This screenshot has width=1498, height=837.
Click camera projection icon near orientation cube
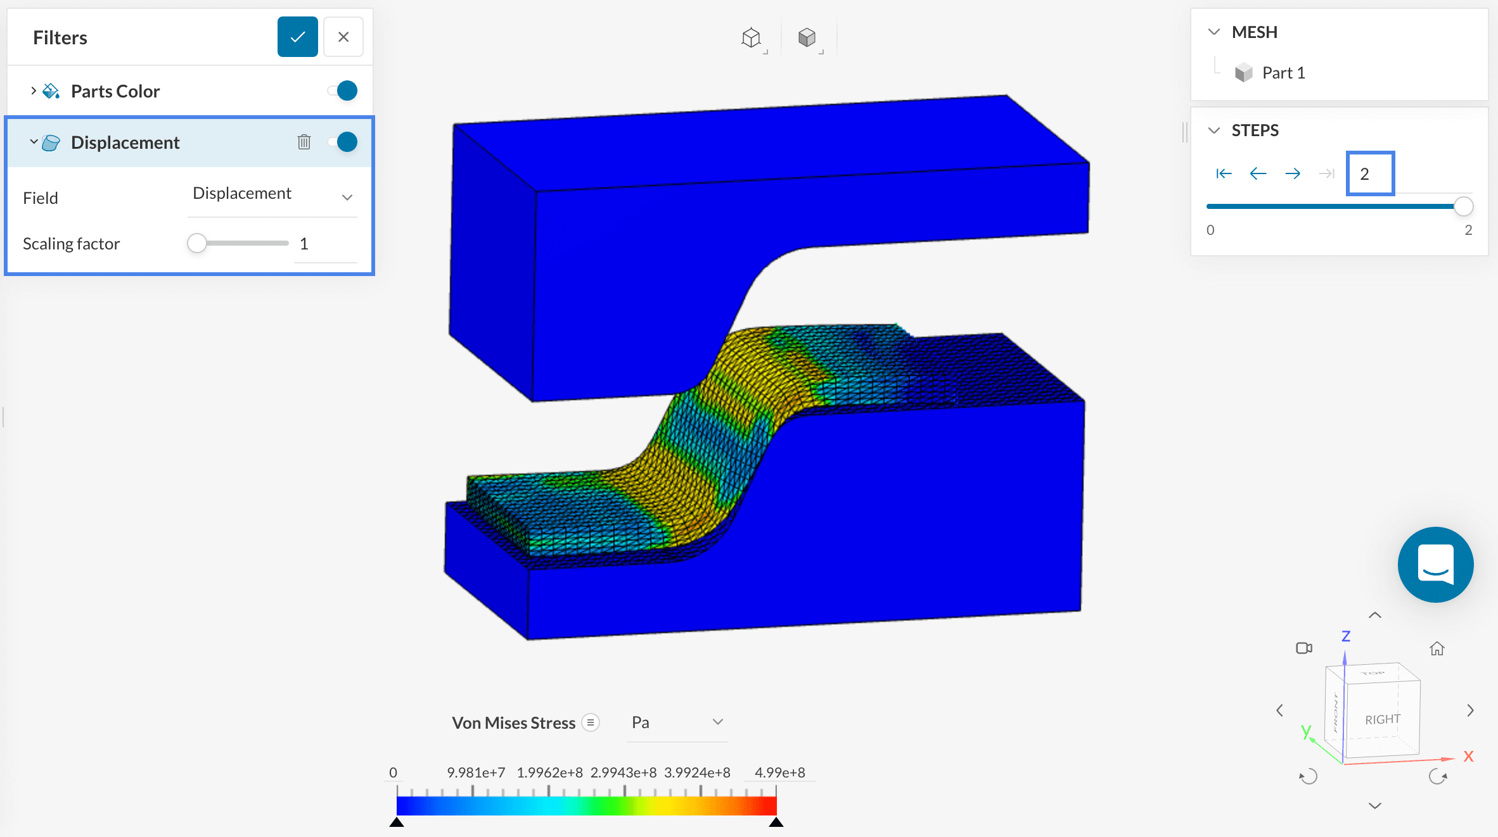tap(1303, 648)
